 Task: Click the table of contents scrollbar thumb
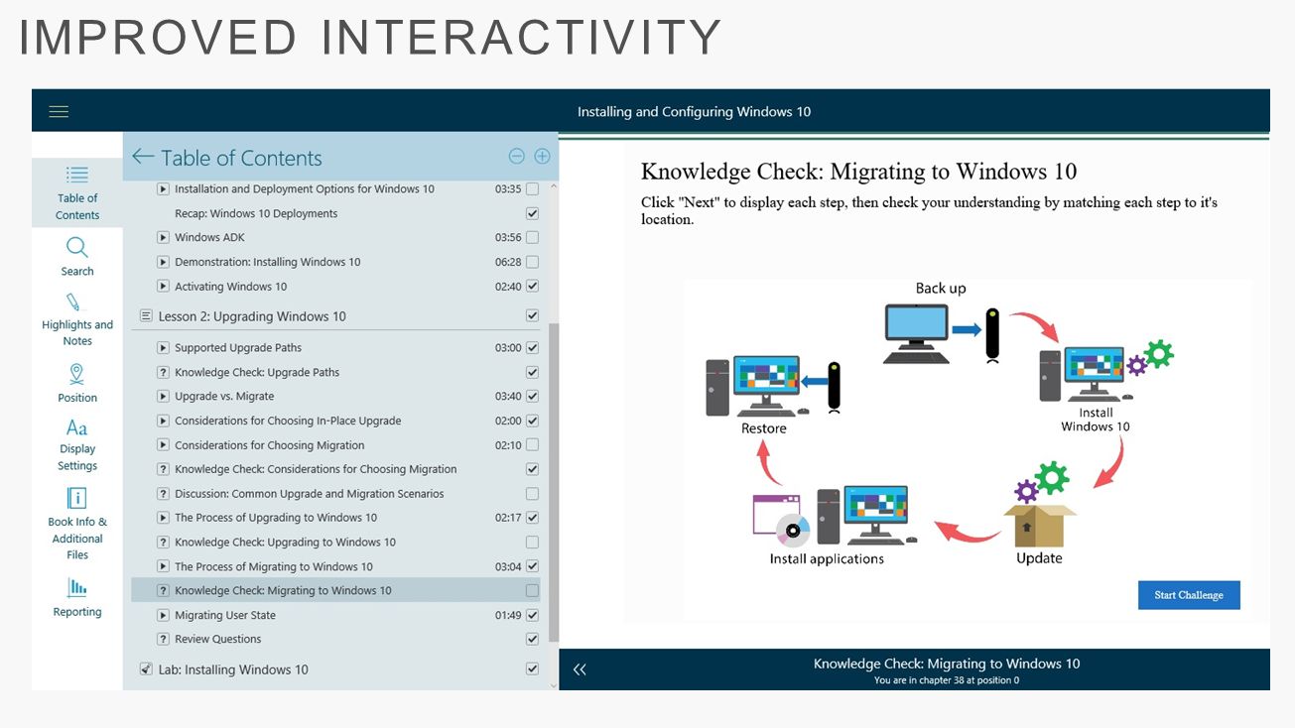[x=554, y=481]
